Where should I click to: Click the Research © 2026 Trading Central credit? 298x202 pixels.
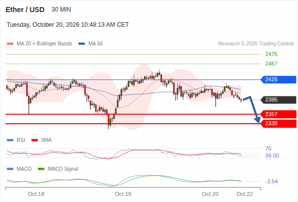(256, 44)
